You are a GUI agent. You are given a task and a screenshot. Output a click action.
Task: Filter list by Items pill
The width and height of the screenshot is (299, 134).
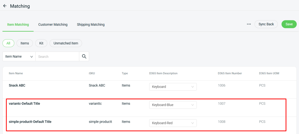(x=25, y=43)
